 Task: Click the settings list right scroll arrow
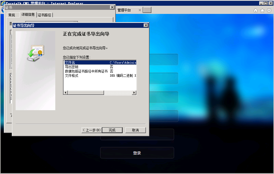tap(134, 93)
